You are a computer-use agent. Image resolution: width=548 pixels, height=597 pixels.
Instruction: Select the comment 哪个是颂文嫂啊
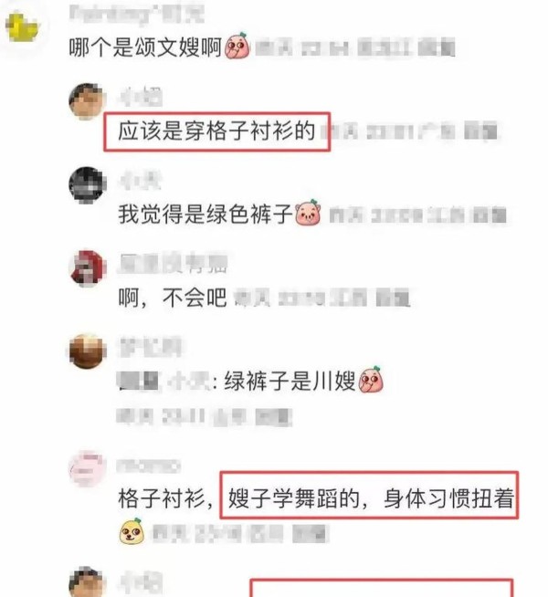(145, 47)
